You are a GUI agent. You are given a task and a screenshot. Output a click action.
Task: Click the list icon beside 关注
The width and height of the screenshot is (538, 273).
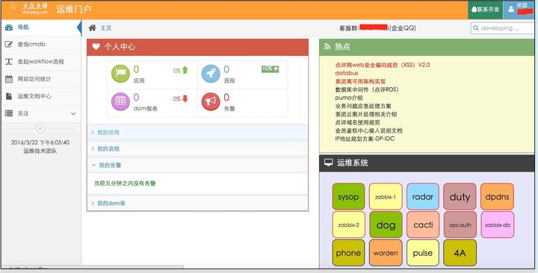point(9,113)
